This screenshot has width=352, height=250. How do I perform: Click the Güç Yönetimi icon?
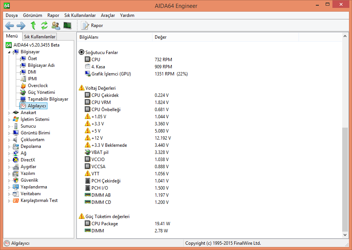click(23, 92)
